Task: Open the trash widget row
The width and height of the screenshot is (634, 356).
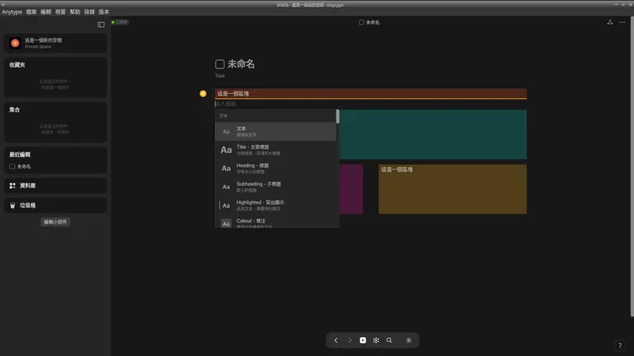Action: click(56, 205)
